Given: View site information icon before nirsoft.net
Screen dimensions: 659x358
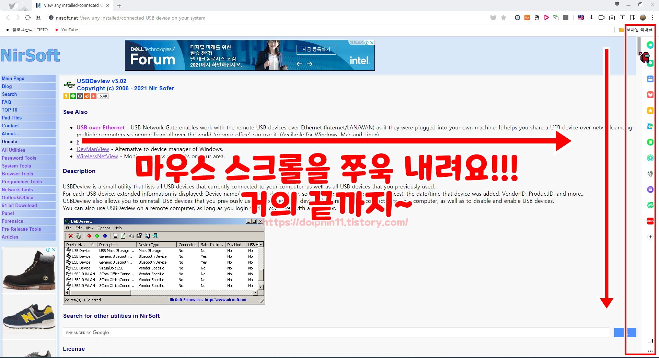Looking at the screenshot, I should coord(51,18).
